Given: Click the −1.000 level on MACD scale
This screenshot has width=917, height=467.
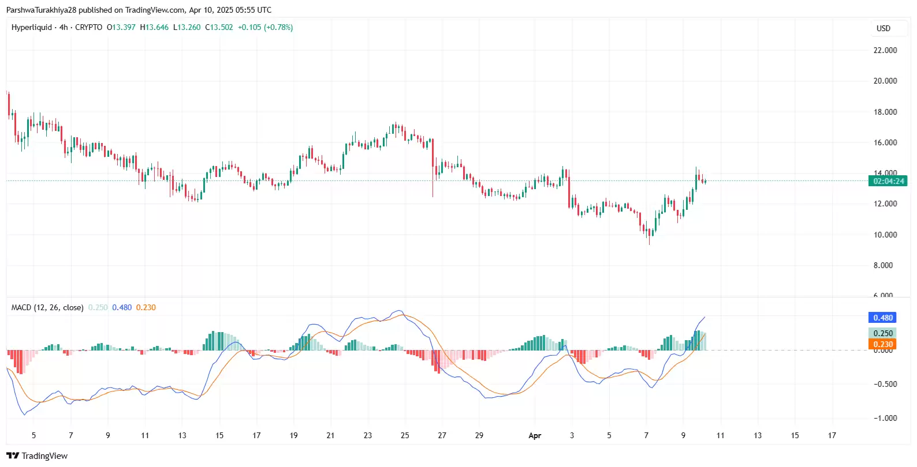Looking at the screenshot, I should (x=885, y=418).
